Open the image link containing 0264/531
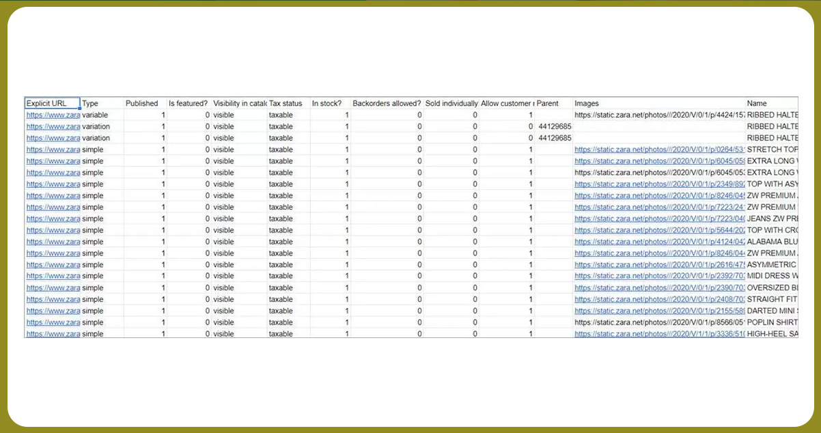The image size is (821, 433). 659,150
